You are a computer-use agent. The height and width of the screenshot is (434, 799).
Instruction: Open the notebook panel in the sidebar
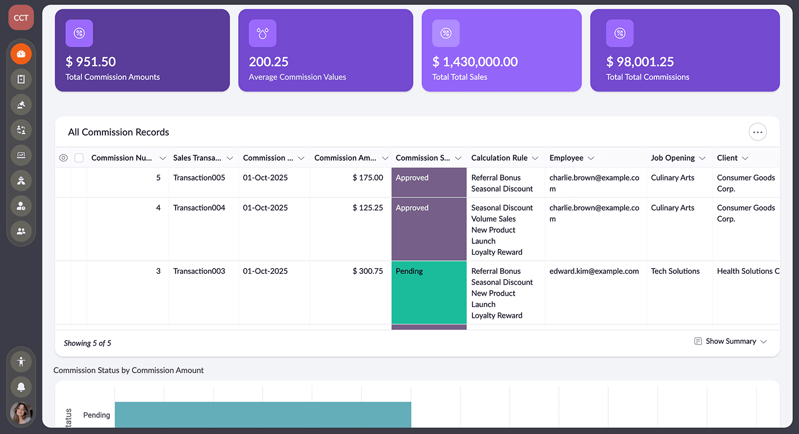[x=21, y=79]
